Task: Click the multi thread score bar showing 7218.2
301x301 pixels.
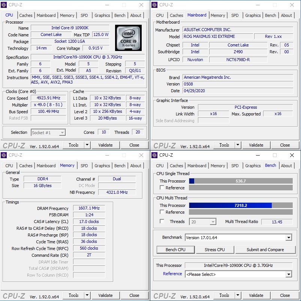Action: click(241, 205)
